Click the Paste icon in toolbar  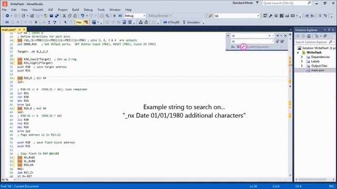[x=75, y=16]
